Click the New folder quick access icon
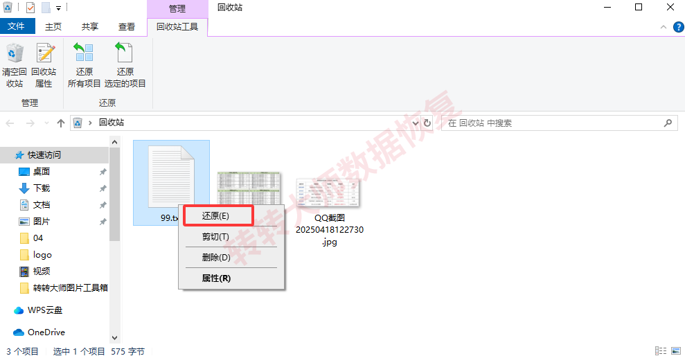The image size is (685, 356). point(46,8)
